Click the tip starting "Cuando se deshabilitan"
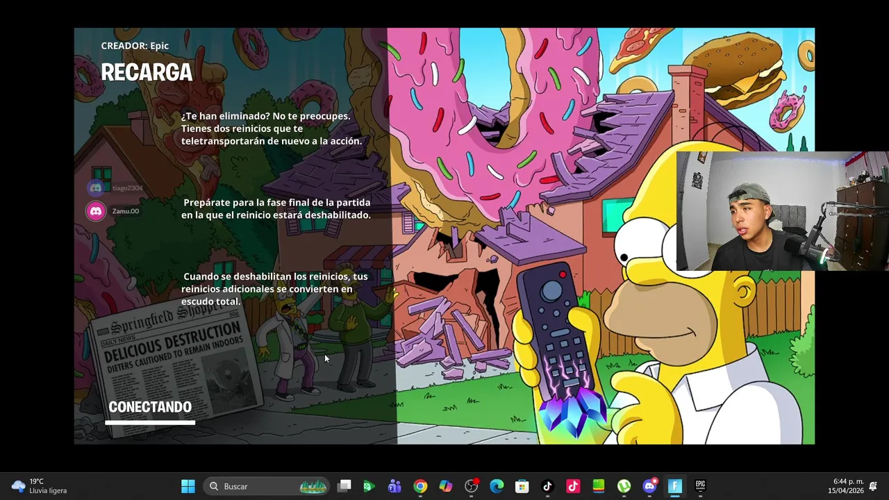Image resolution: width=889 pixels, height=500 pixels. click(x=275, y=289)
